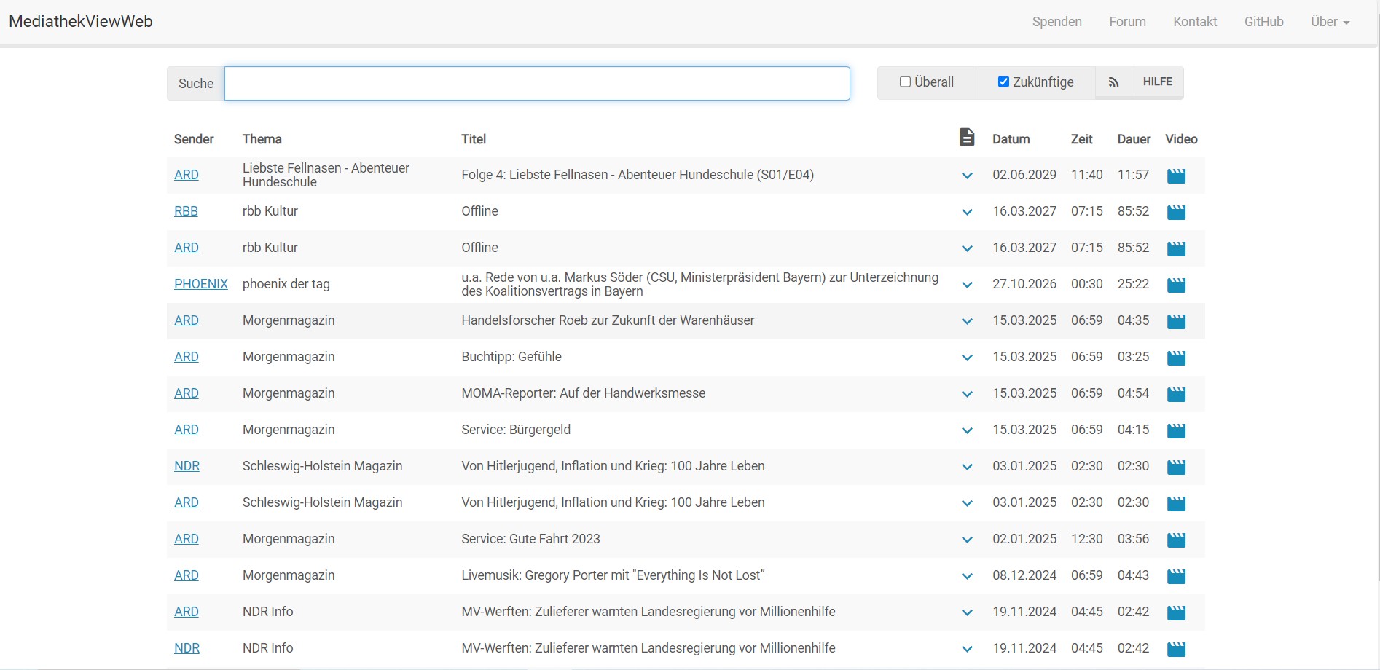The height and width of the screenshot is (670, 1380).
Task: Open video in ARD NDR Info MV-Werften row
Action: pyautogui.click(x=1176, y=612)
